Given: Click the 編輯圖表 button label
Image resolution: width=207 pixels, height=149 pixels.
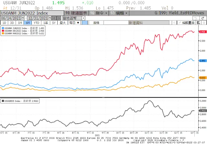Looking at the screenshot, I should 188,23.
